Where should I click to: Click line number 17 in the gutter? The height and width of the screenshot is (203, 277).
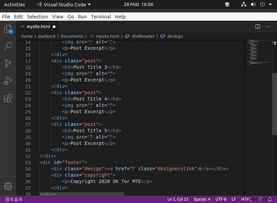tap(28, 61)
